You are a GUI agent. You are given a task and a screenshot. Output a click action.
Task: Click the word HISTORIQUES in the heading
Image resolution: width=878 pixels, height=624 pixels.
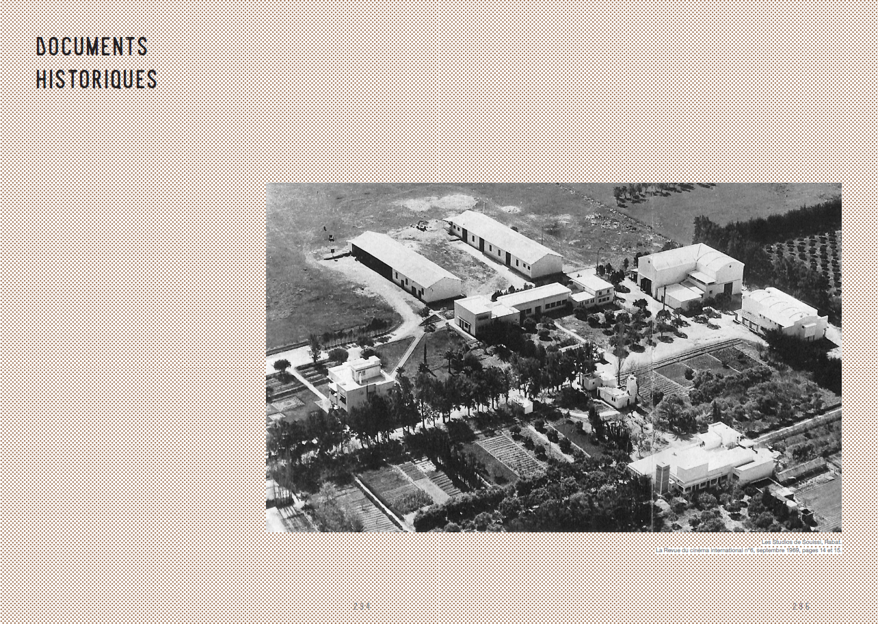(x=96, y=79)
